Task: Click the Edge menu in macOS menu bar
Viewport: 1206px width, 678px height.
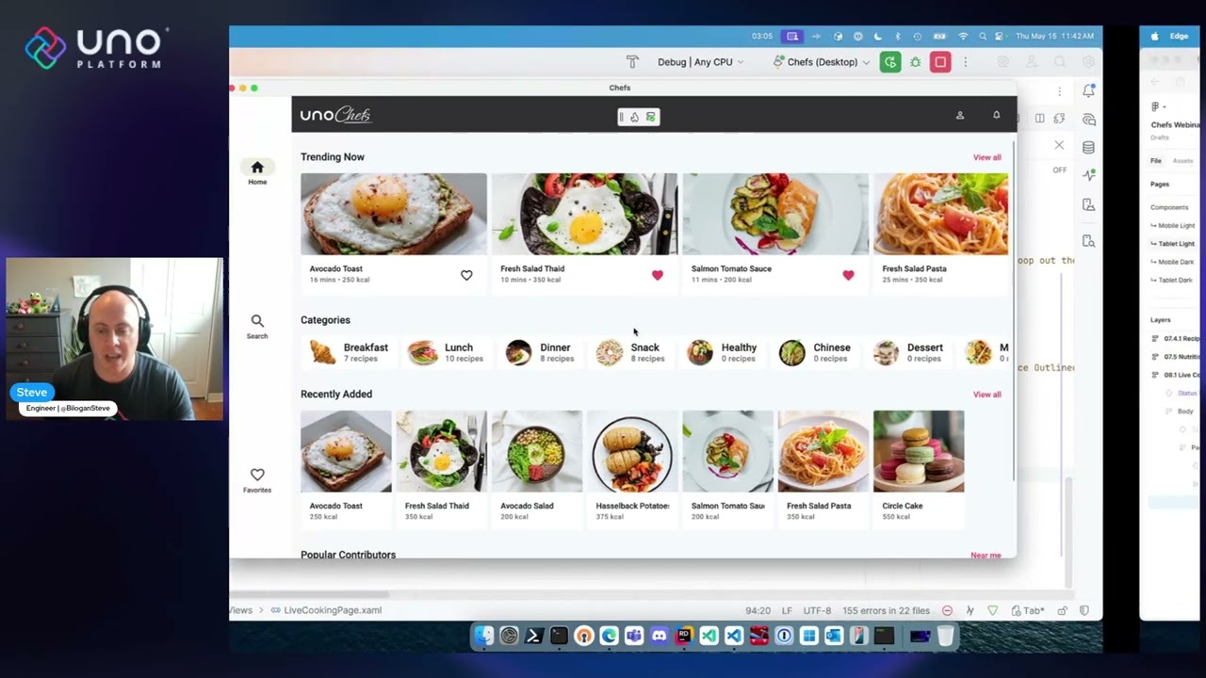Action: pyautogui.click(x=1179, y=37)
